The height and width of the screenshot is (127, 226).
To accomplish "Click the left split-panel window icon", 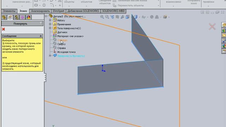I will point(202,12).
